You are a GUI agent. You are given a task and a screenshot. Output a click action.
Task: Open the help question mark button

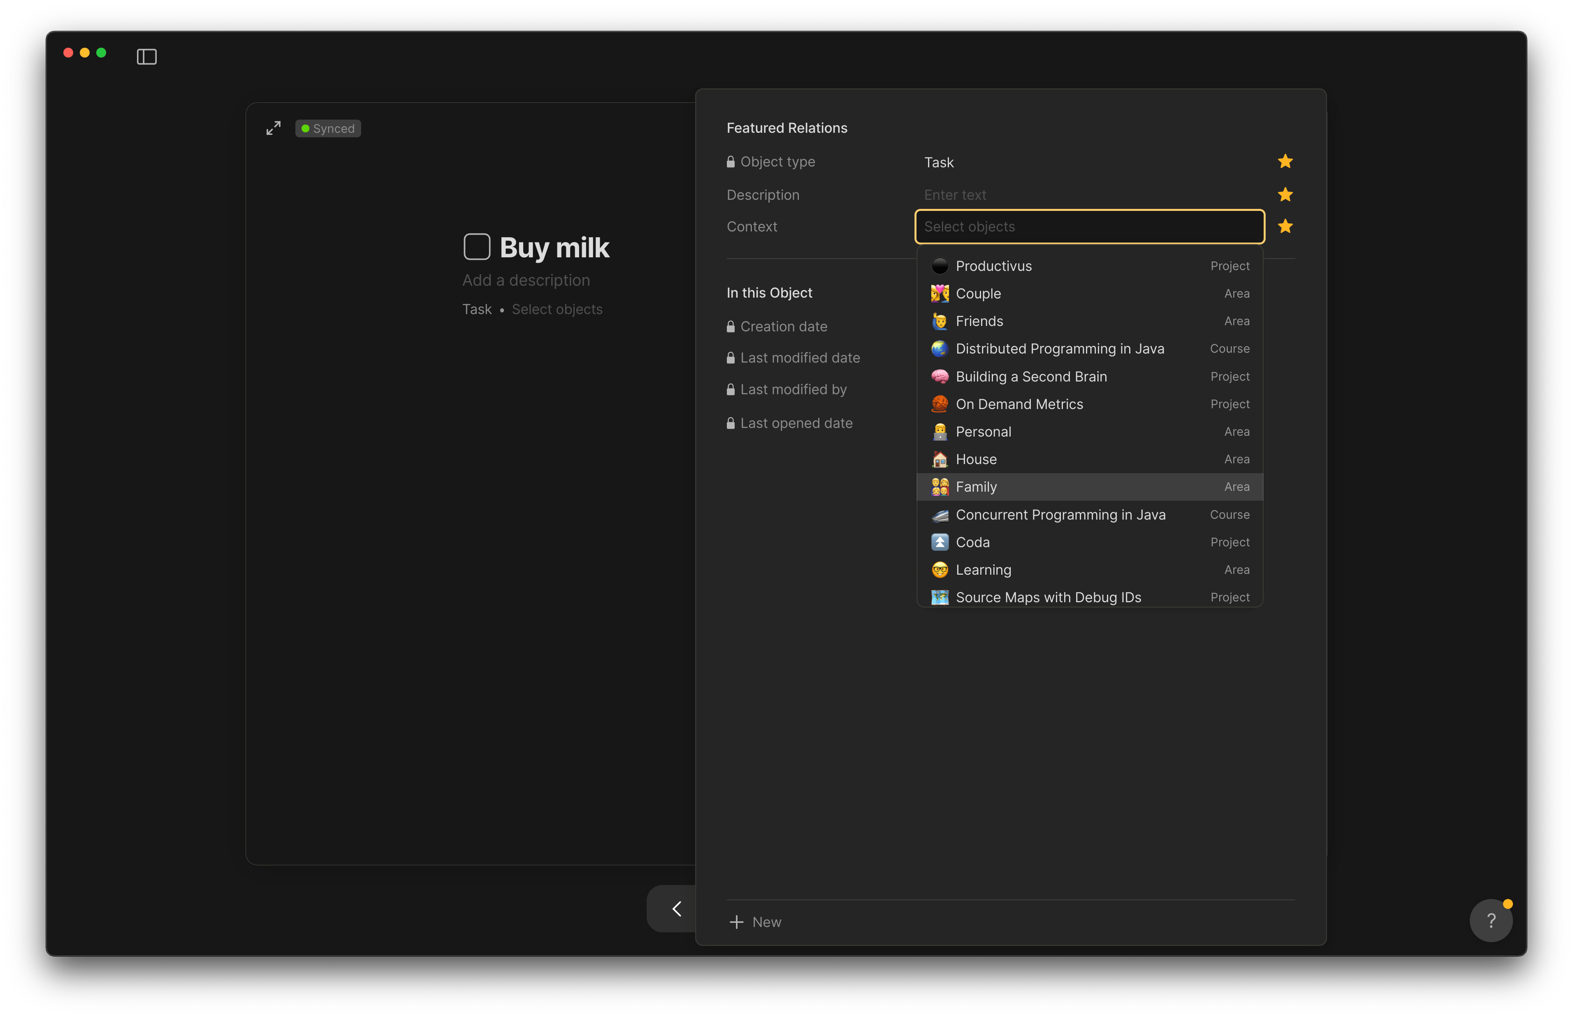click(x=1490, y=920)
